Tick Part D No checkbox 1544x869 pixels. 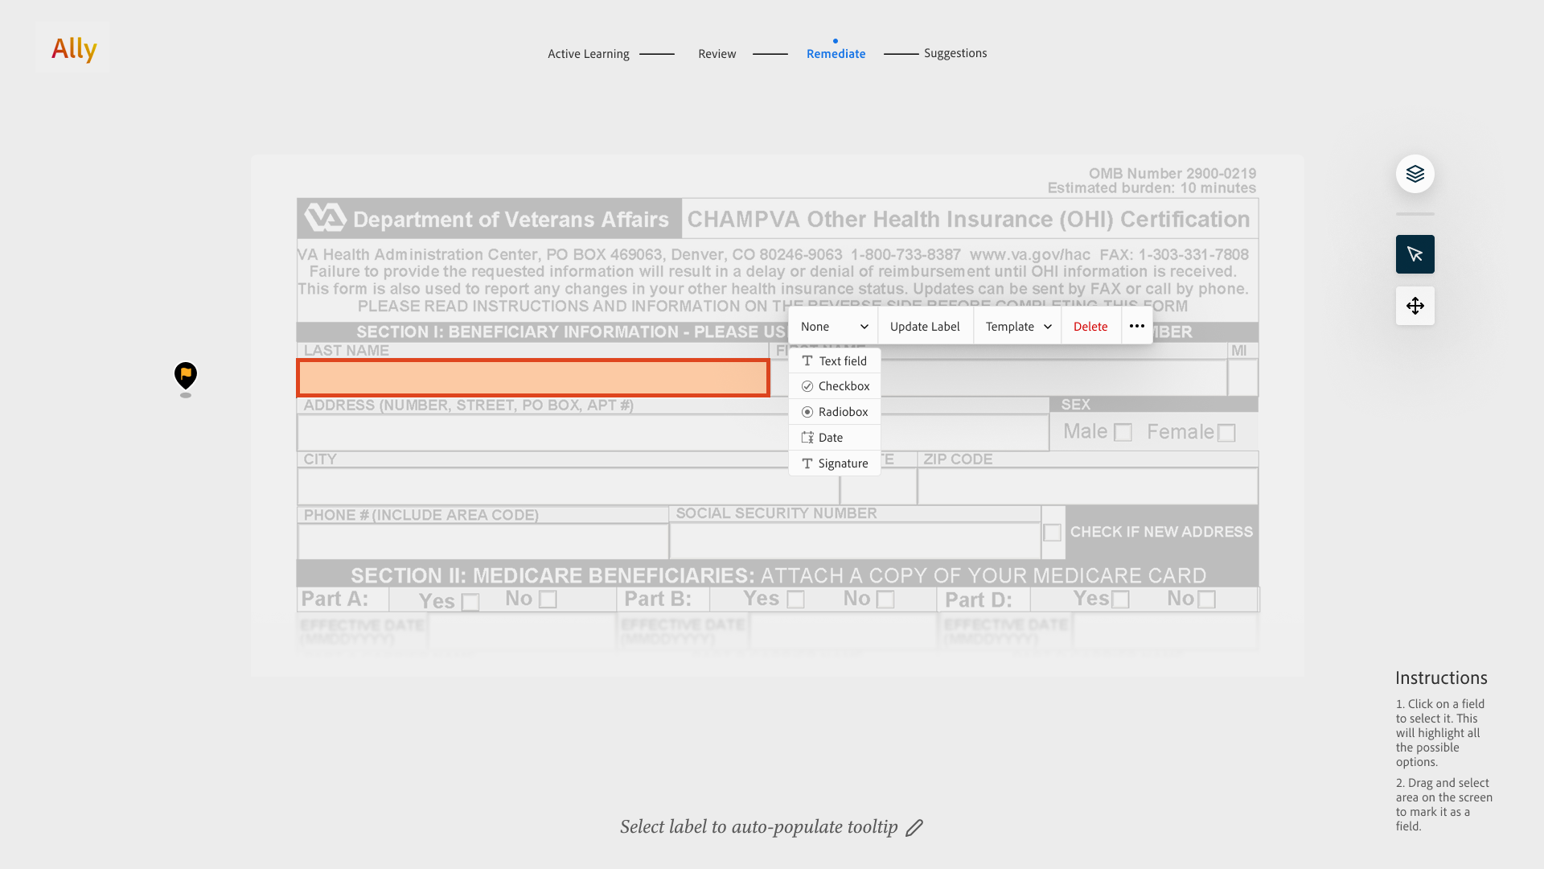tap(1206, 599)
